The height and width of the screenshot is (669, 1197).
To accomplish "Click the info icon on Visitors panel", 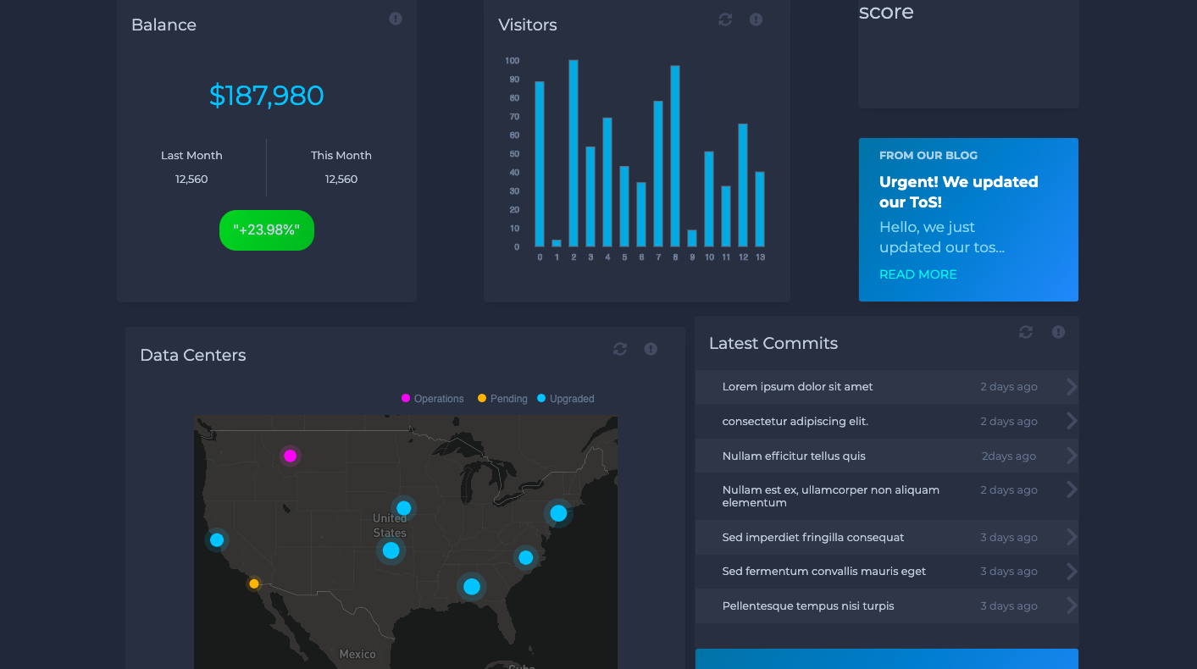I will (x=756, y=19).
